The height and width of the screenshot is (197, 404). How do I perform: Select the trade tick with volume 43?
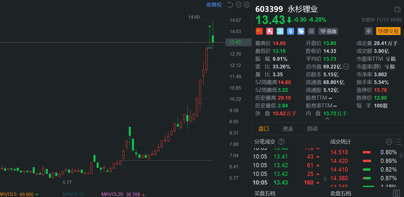point(287,157)
